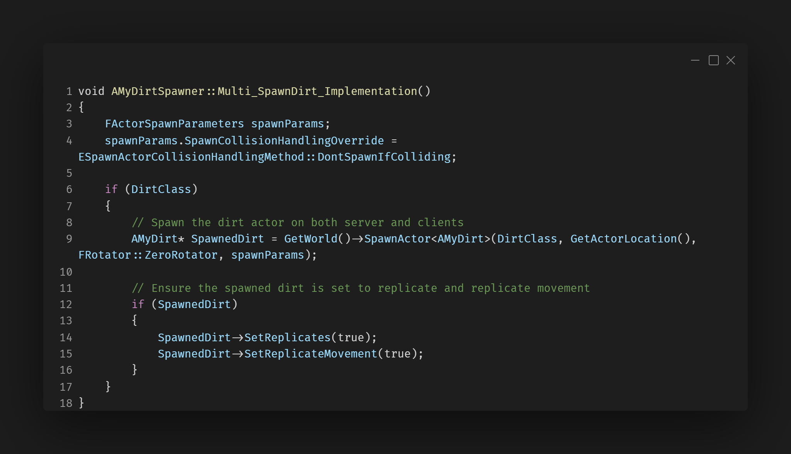791x454 pixels.
Task: Click line number 18 in the gutter
Action: pyautogui.click(x=66, y=403)
